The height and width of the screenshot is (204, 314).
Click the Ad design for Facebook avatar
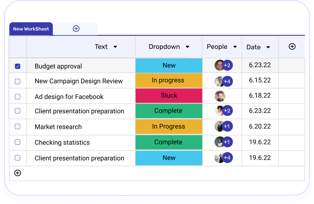(220, 96)
